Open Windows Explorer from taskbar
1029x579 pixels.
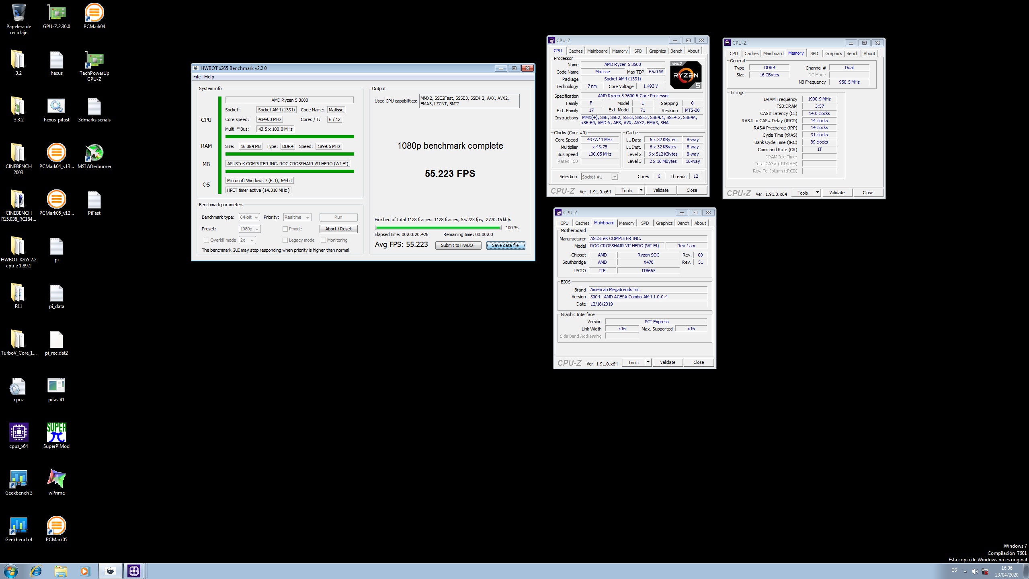coord(61,571)
